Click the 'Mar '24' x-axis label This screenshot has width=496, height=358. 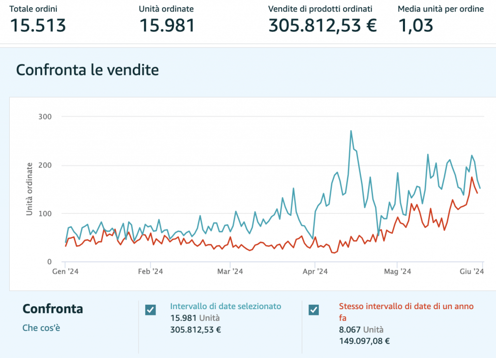pyautogui.click(x=230, y=272)
